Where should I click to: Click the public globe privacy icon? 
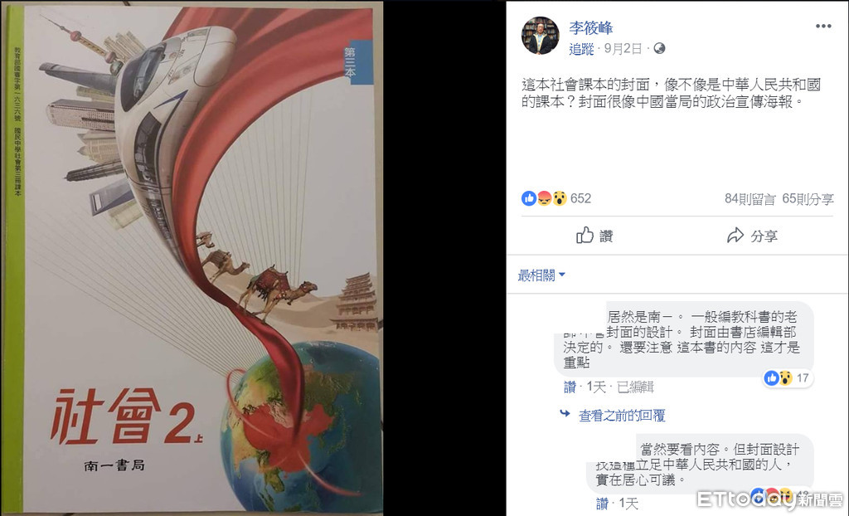tap(659, 48)
